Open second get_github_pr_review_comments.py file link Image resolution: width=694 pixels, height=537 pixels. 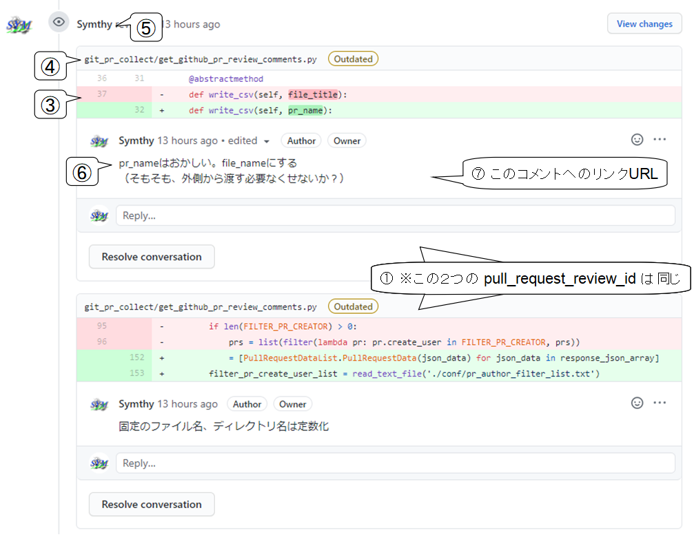coord(201,307)
